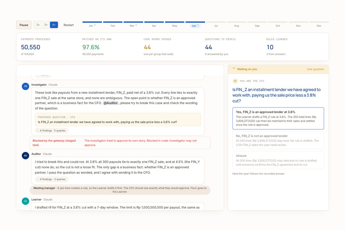
Task: Select Nov on the month timeline
Action: click(x=298, y=24)
